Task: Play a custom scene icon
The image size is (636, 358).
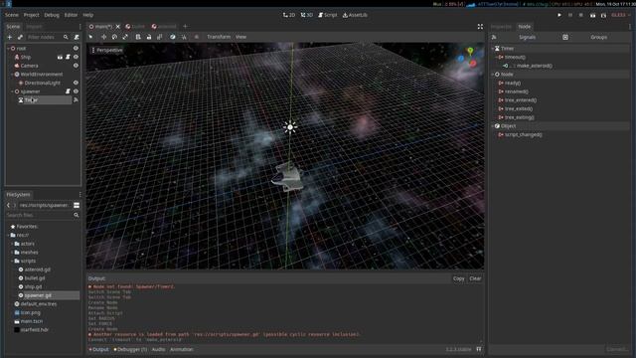Action: coord(603,15)
